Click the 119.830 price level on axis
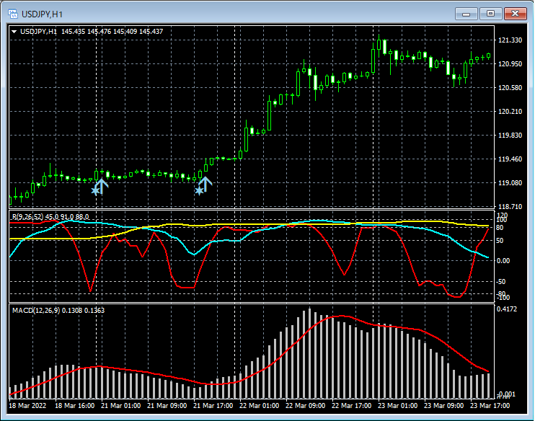The image size is (535, 421). pyautogui.click(x=510, y=136)
